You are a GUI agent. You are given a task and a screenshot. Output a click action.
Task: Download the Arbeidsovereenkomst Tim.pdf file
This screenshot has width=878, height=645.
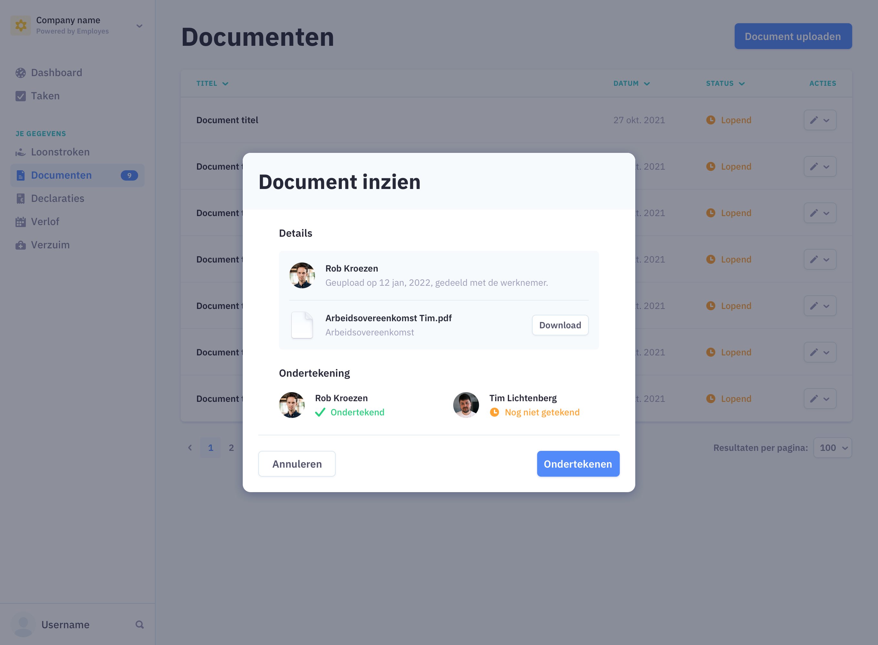pyautogui.click(x=559, y=325)
